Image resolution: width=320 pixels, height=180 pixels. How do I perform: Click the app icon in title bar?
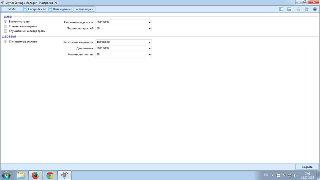tap(2, 2)
